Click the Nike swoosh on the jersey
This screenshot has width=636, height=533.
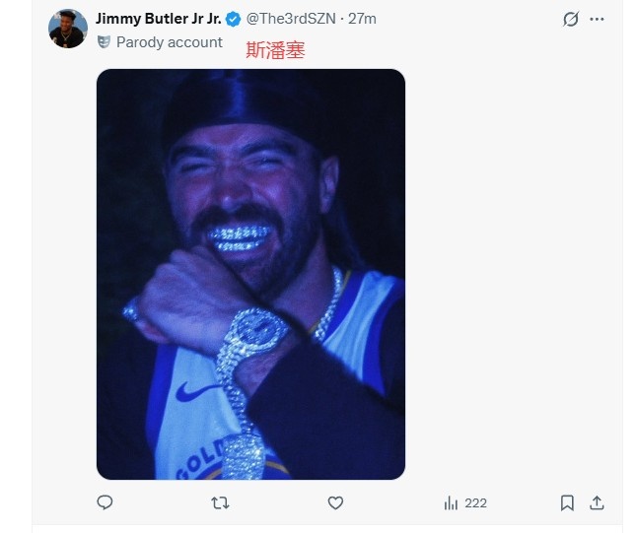(198, 393)
